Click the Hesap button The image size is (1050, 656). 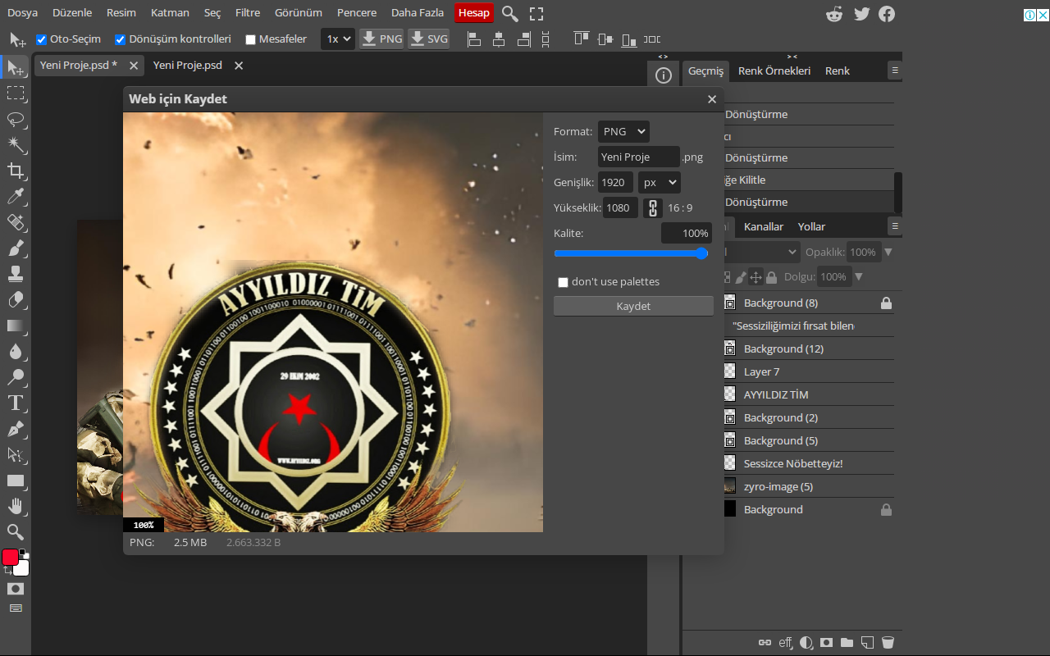(x=474, y=13)
